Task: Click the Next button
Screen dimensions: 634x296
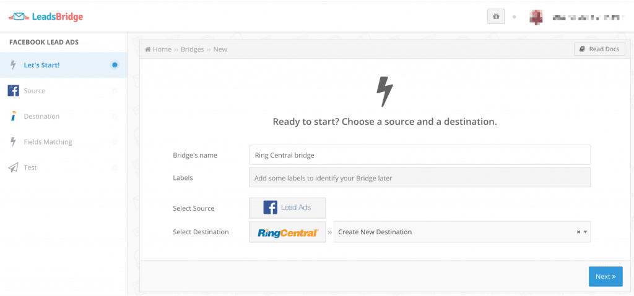Action: (x=605, y=276)
